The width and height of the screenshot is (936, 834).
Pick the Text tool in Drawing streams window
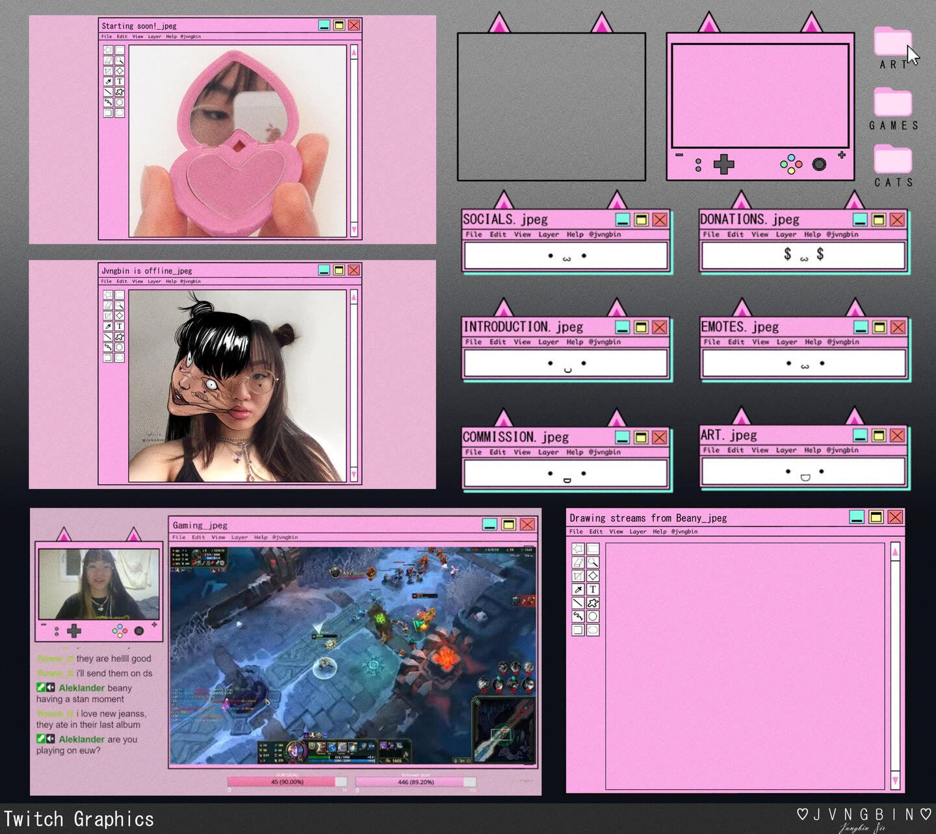click(x=593, y=590)
